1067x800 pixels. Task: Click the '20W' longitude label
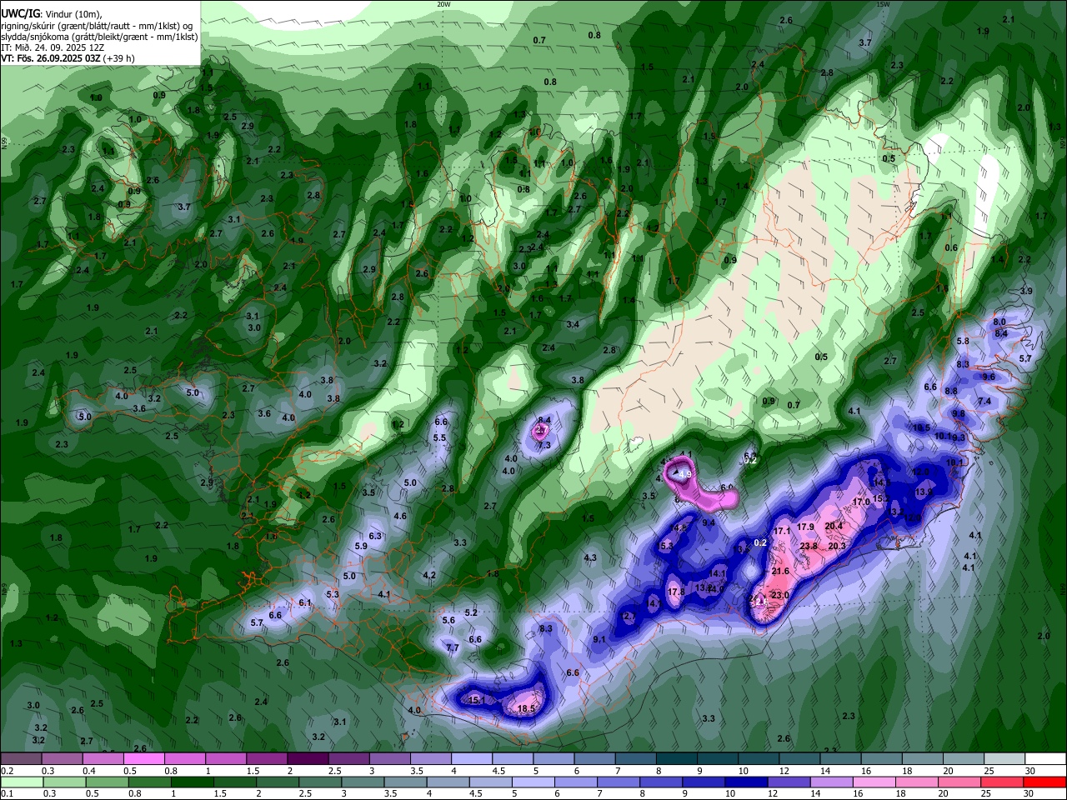(x=443, y=4)
